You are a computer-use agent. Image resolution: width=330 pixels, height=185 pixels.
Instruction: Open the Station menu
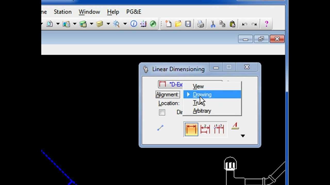click(x=63, y=12)
